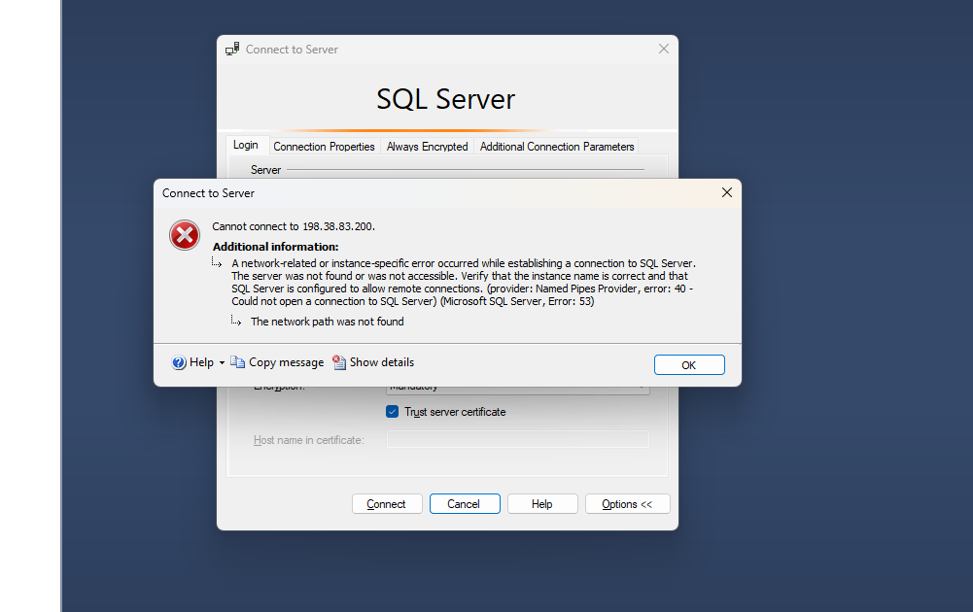Click the Host name in certificate field

click(517, 440)
